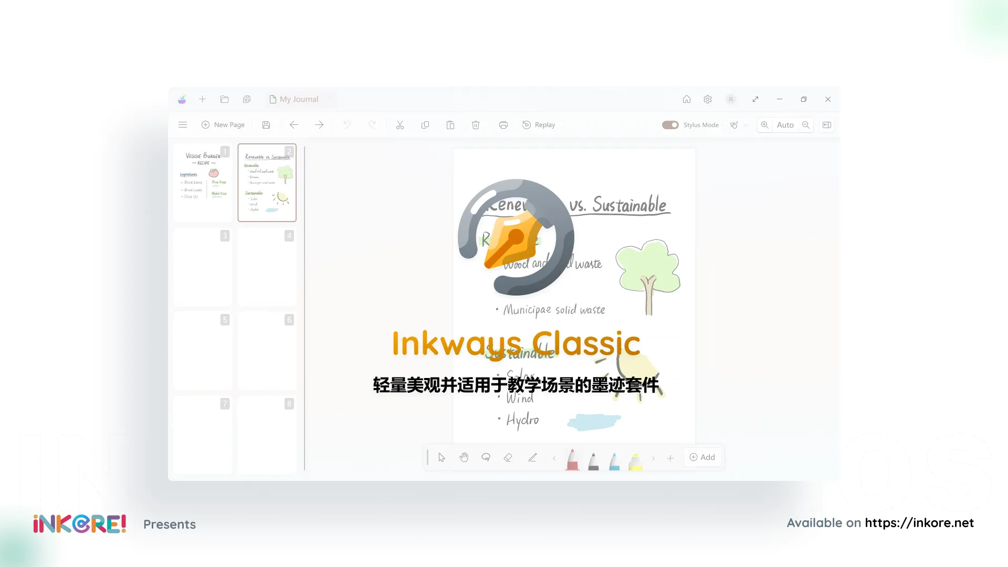Image resolution: width=1008 pixels, height=567 pixels.
Task: Toggle the page thumbnail panel layout icon
Action: (x=827, y=125)
